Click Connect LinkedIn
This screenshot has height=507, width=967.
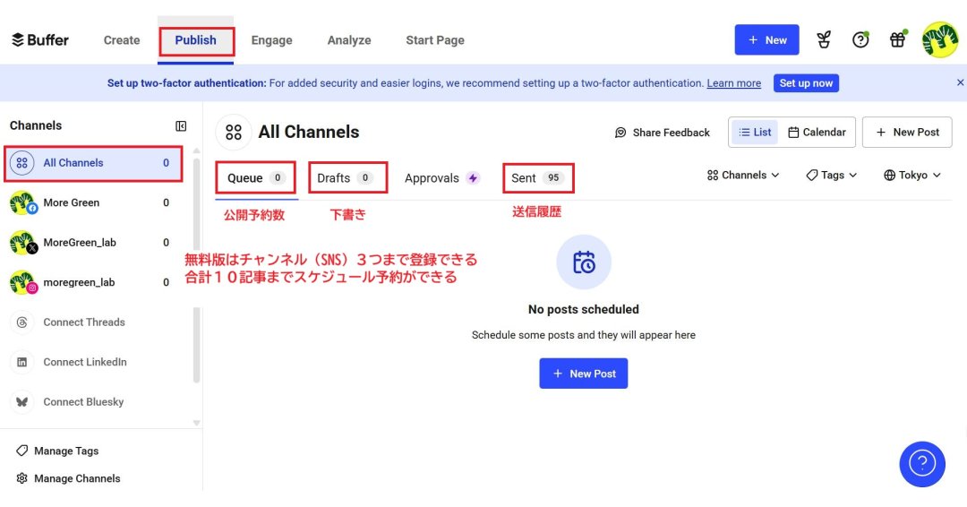click(x=85, y=362)
